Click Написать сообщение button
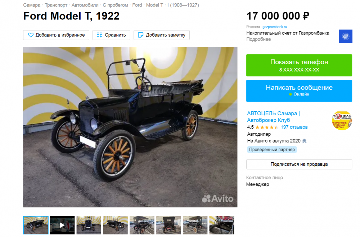The image size is (360, 237). [x=299, y=91]
